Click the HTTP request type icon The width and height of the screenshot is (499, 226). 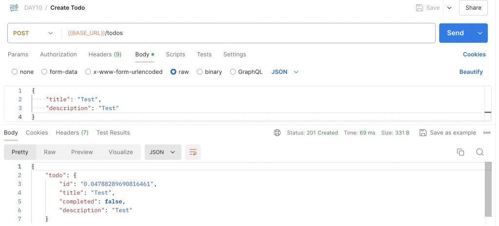click(x=14, y=8)
